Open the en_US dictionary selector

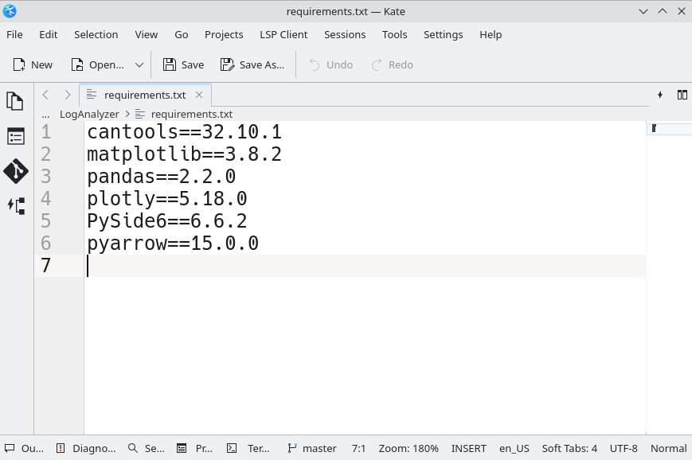pos(514,448)
